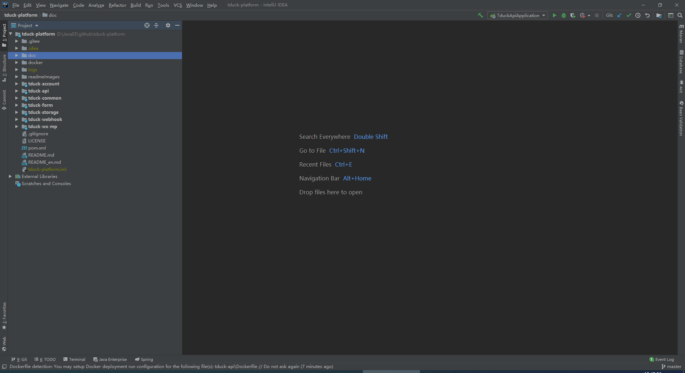The image size is (685, 373).
Task: Update project with the blue Git arrow
Action: click(x=619, y=15)
